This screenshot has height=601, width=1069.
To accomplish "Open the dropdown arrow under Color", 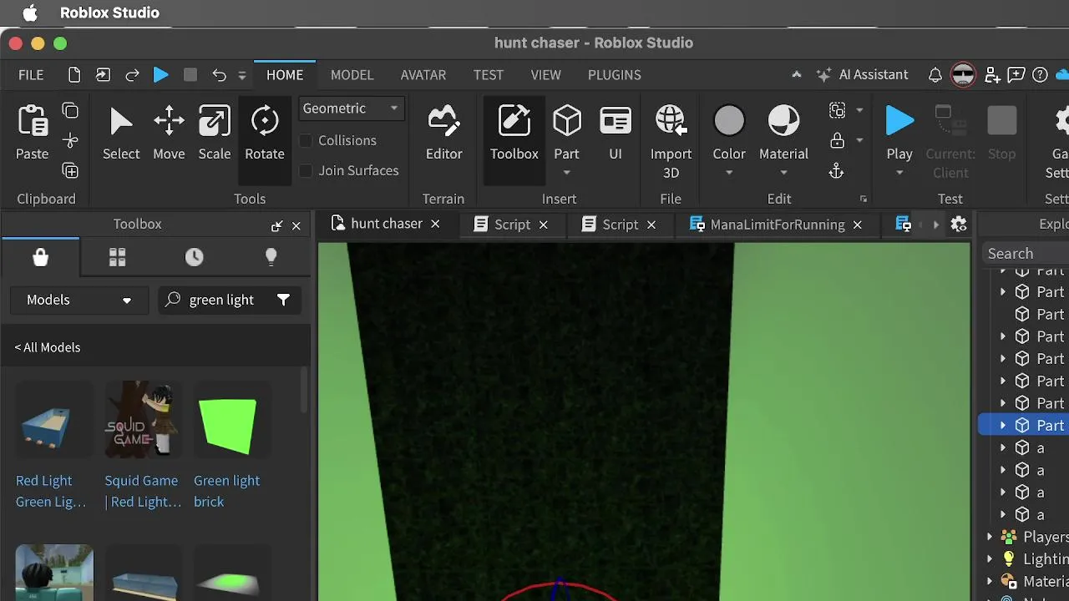I will click(729, 173).
